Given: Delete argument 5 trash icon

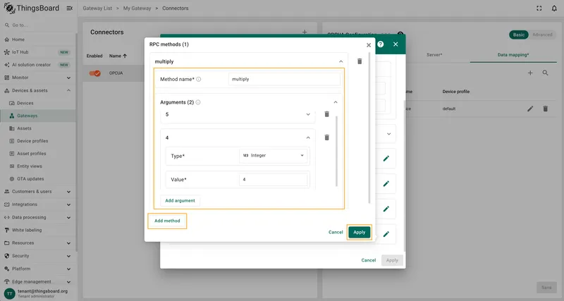Looking at the screenshot, I should 326,114.
